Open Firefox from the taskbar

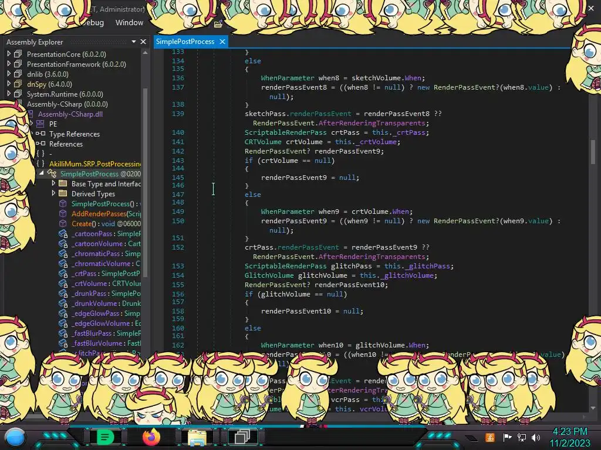tap(151, 437)
